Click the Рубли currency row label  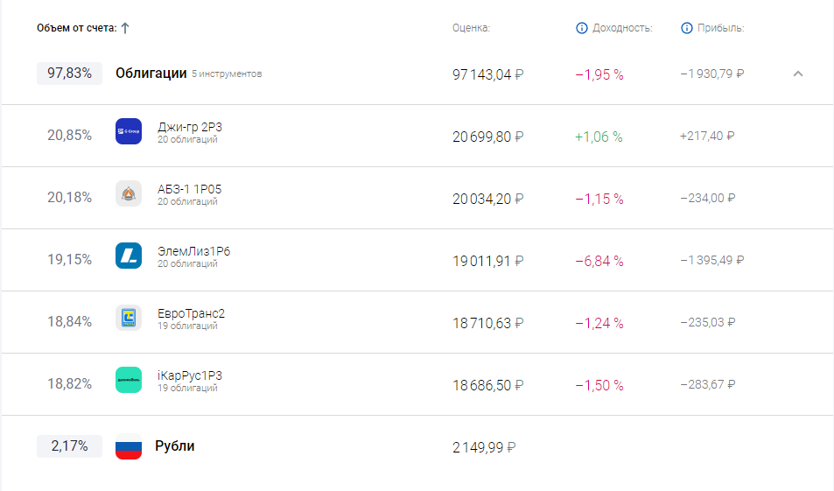pos(175,446)
